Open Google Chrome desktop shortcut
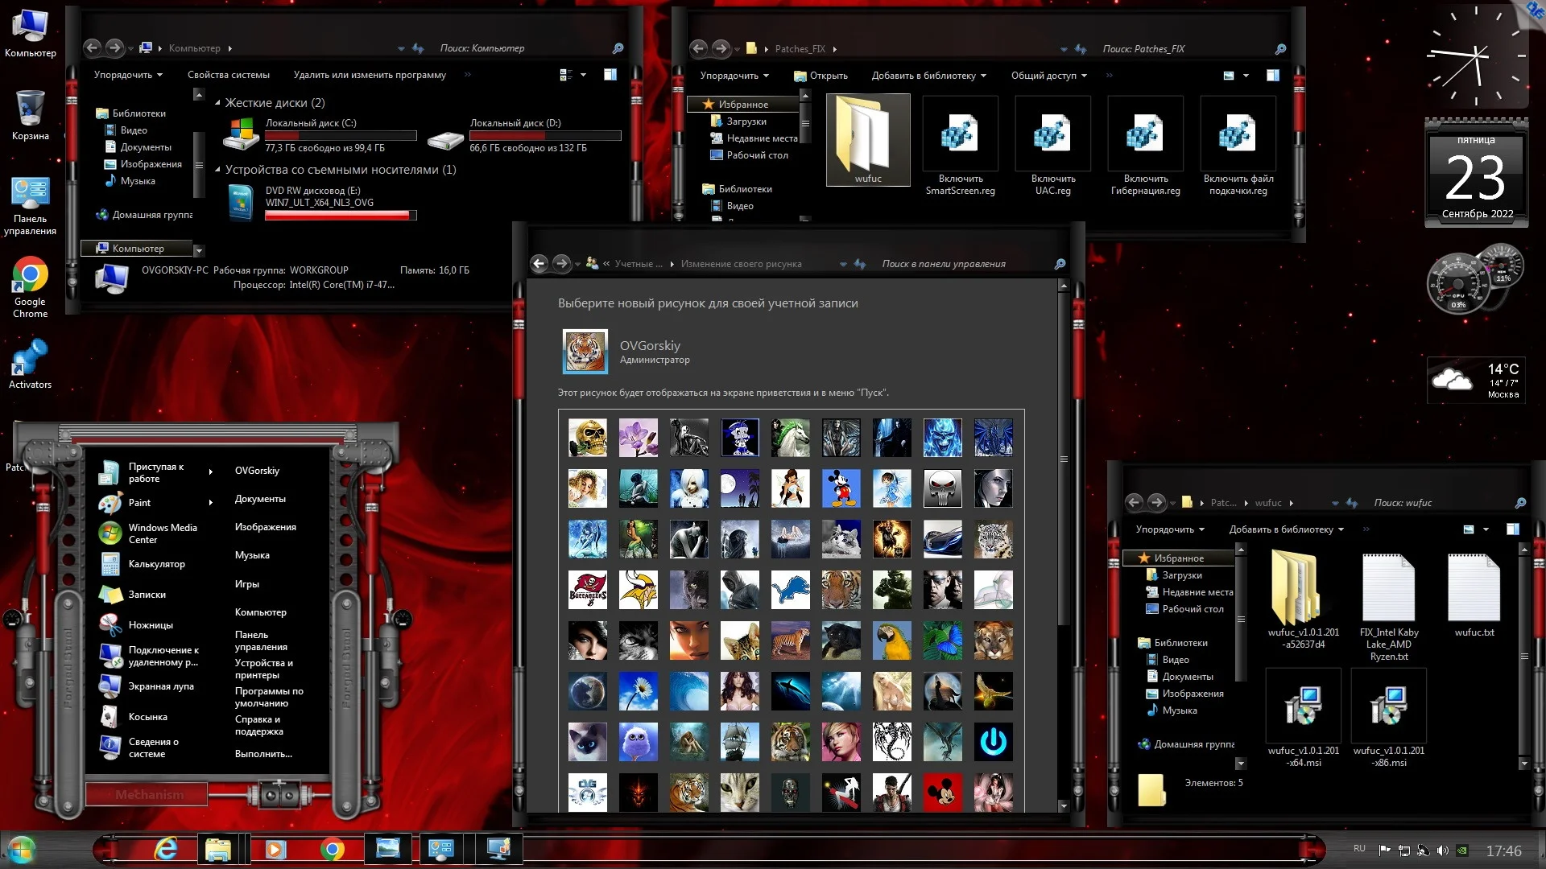Screen dimensions: 1546x869 pos(30,276)
